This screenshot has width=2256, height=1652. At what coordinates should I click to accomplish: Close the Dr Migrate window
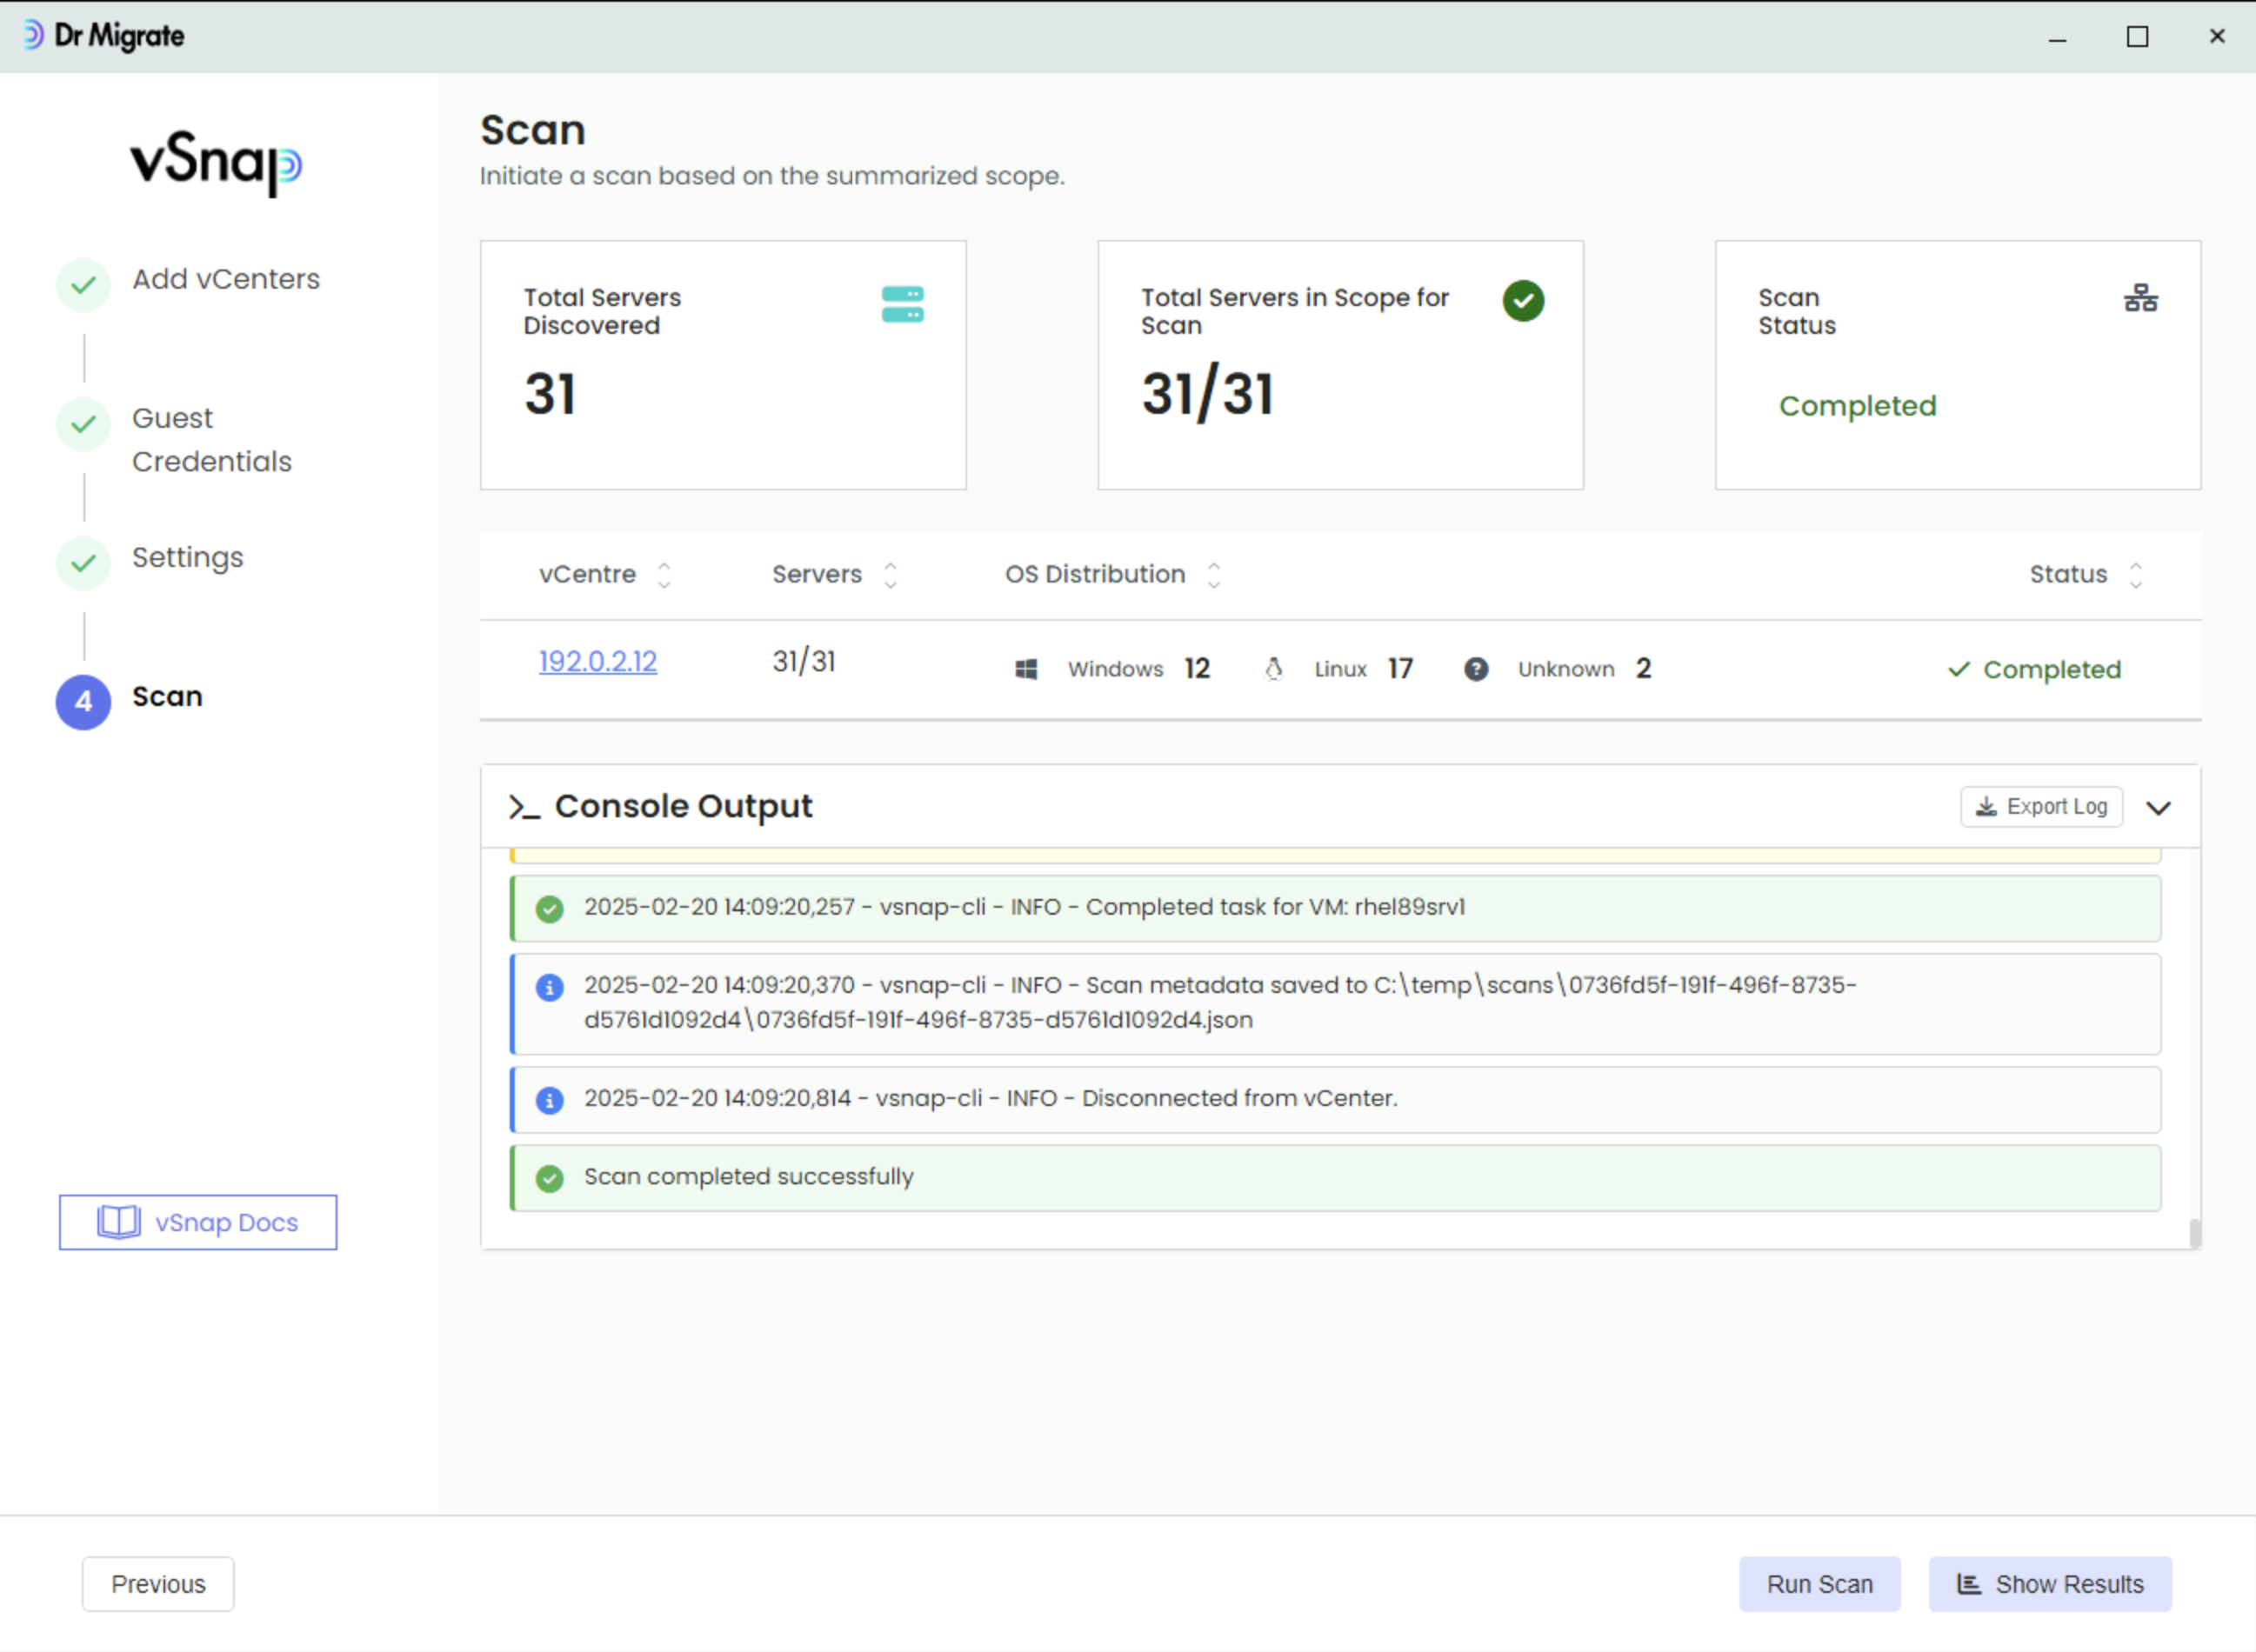(2217, 37)
